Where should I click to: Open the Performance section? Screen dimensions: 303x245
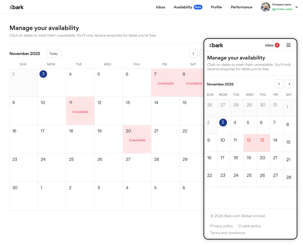coord(241,7)
